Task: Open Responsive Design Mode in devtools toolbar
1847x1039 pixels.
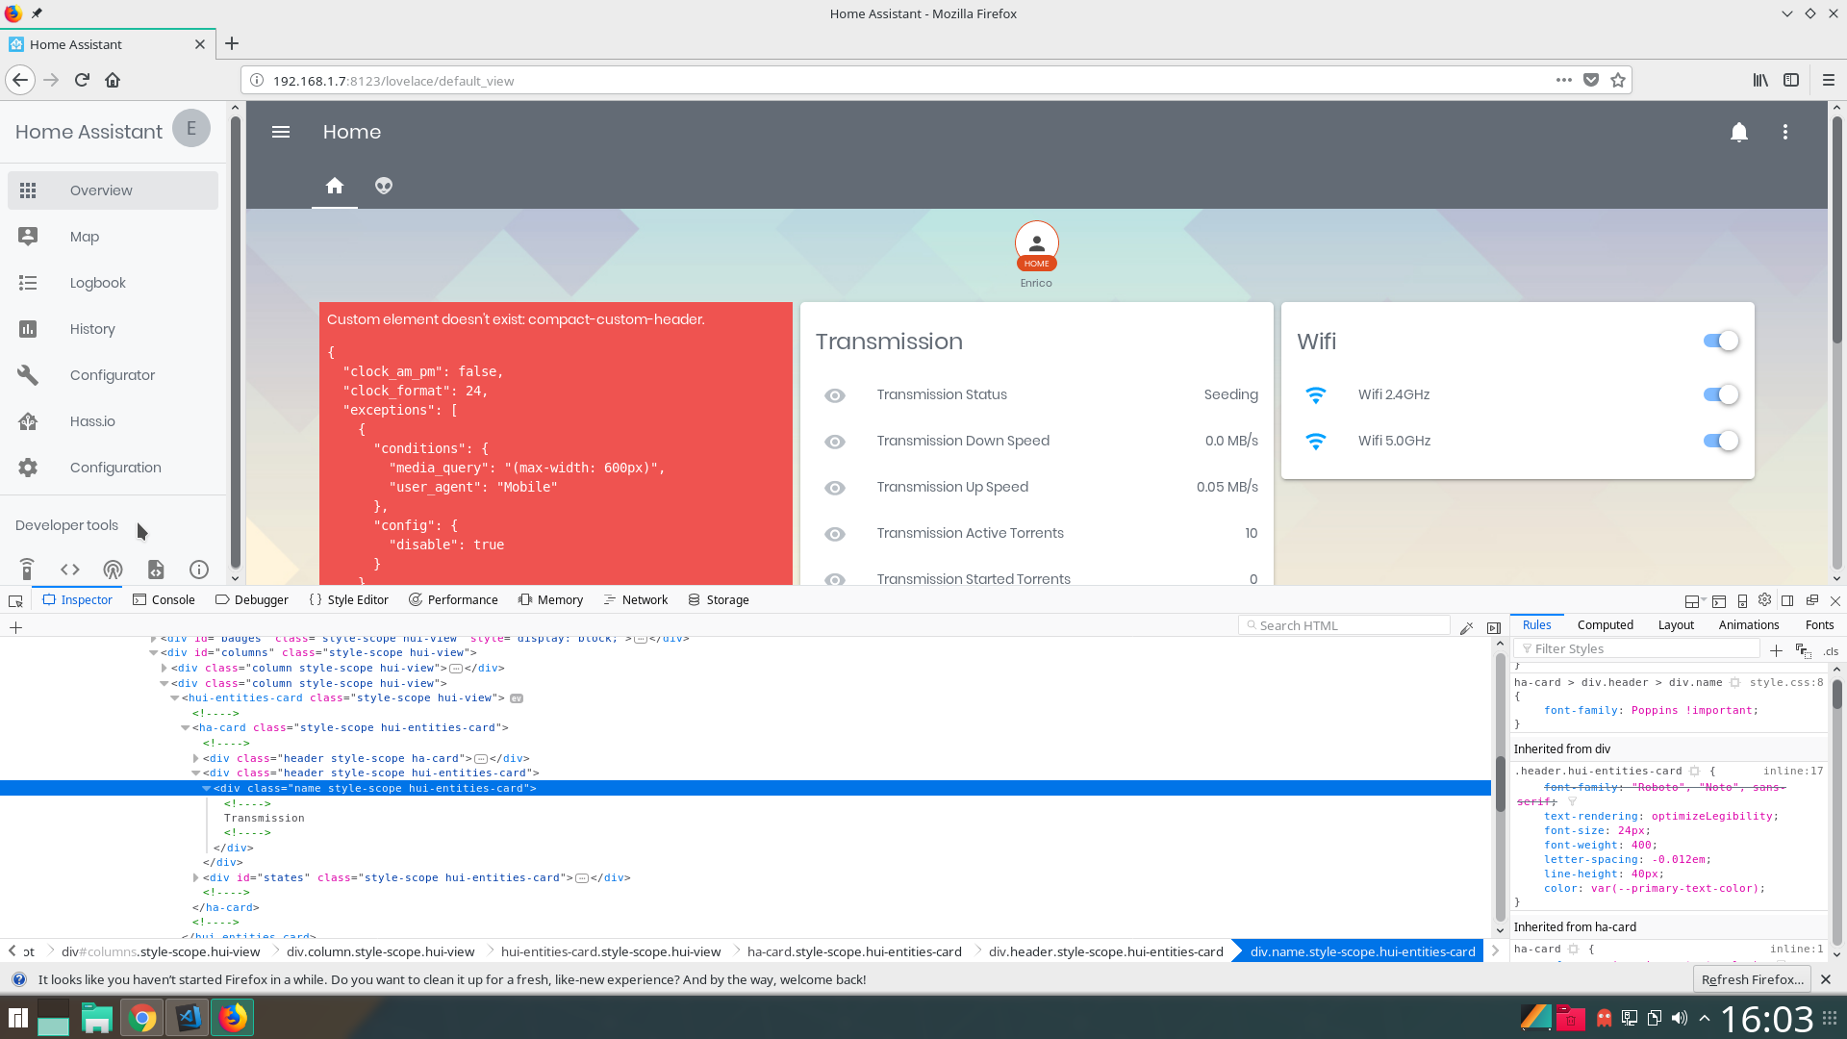Action: tap(1742, 600)
